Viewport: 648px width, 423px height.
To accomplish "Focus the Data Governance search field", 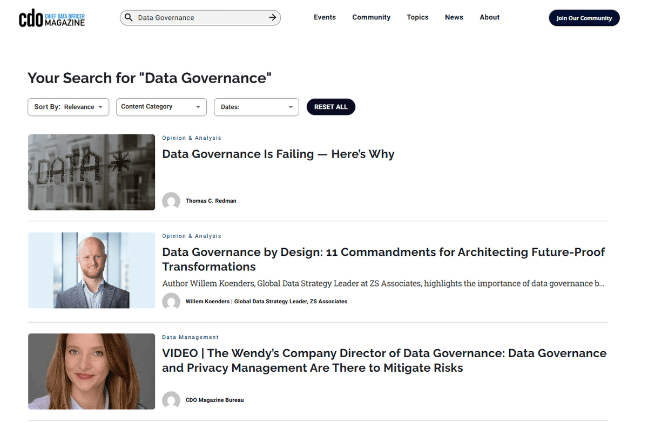I will click(200, 18).
